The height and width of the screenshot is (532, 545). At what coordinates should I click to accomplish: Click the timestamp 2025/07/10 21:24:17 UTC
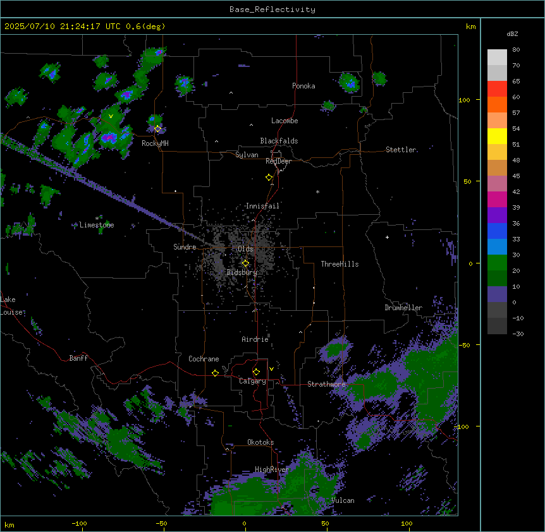tap(62, 27)
